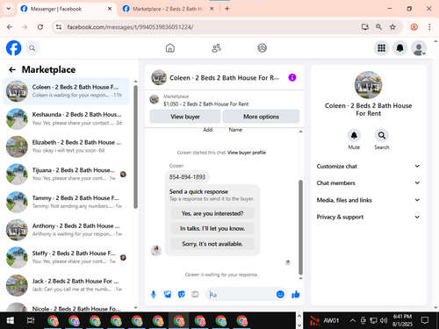The image size is (439, 329).
Task: Go to the Home feed icon
Action: point(170,48)
